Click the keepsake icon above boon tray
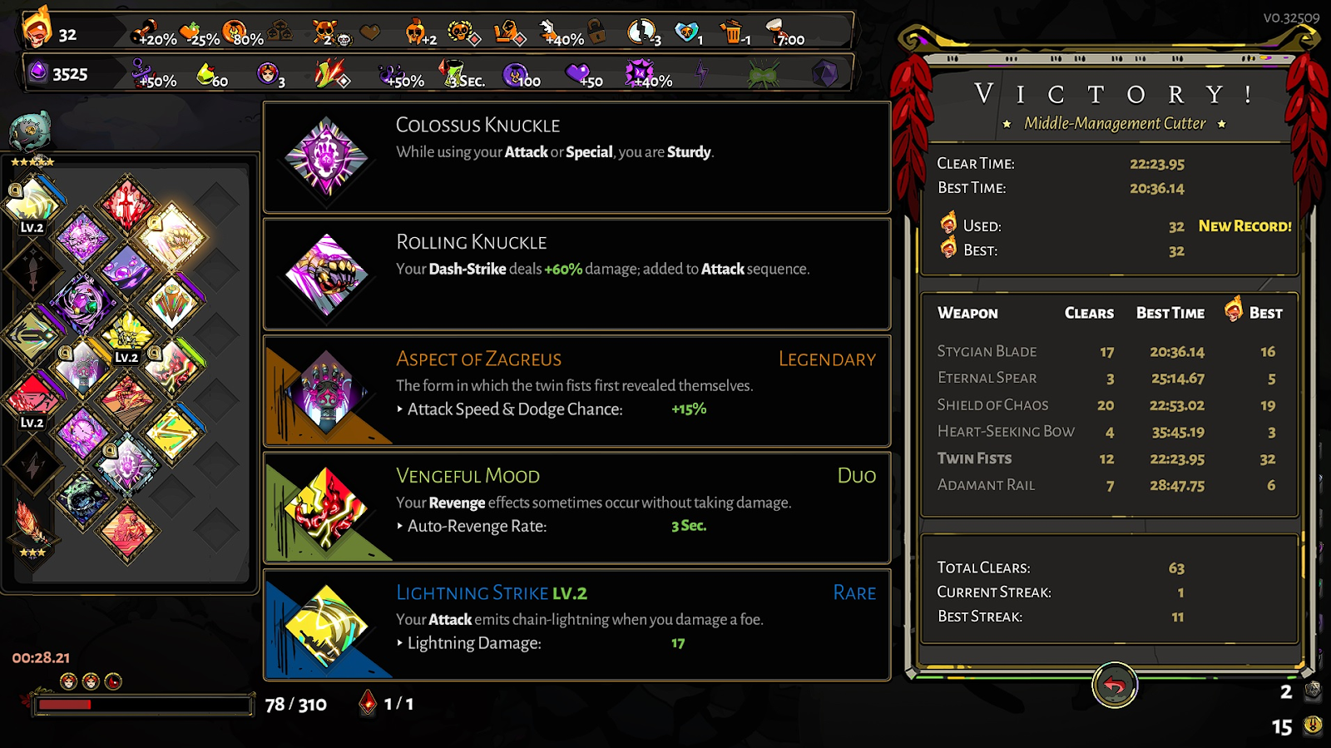The image size is (1331, 748). (31, 131)
